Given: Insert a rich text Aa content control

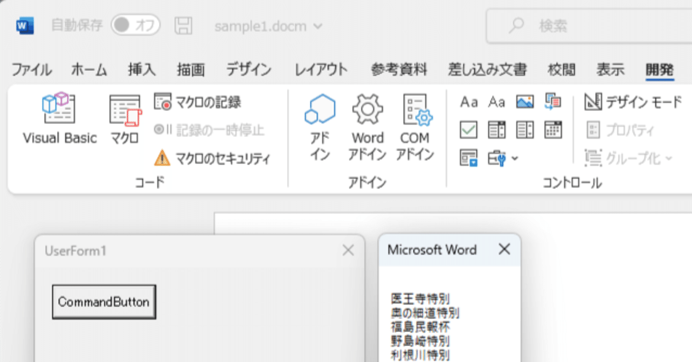Looking at the screenshot, I should pyautogui.click(x=469, y=102).
